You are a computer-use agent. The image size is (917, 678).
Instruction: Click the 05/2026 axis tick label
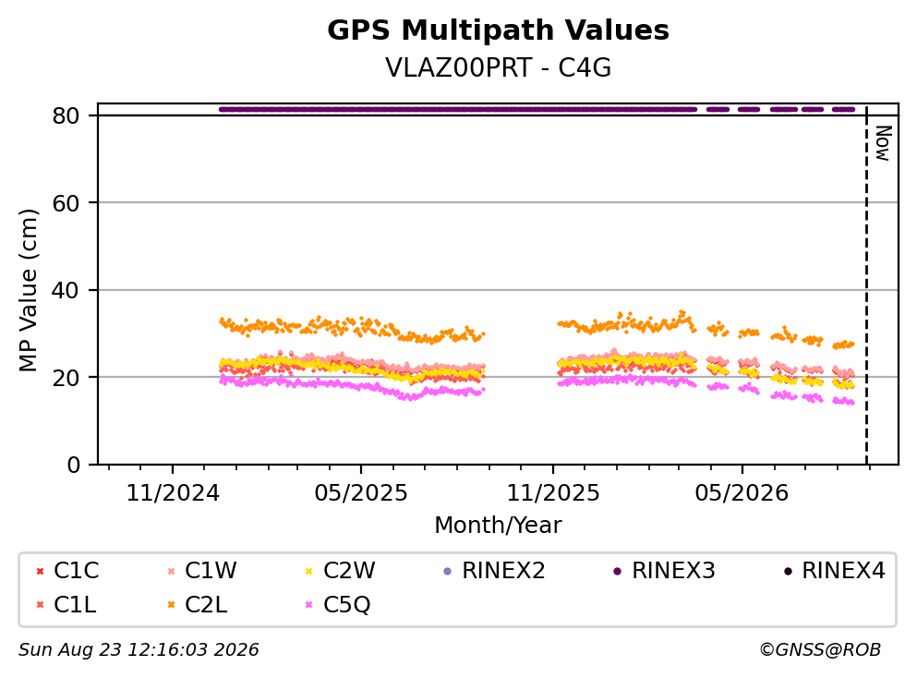pyautogui.click(x=742, y=493)
